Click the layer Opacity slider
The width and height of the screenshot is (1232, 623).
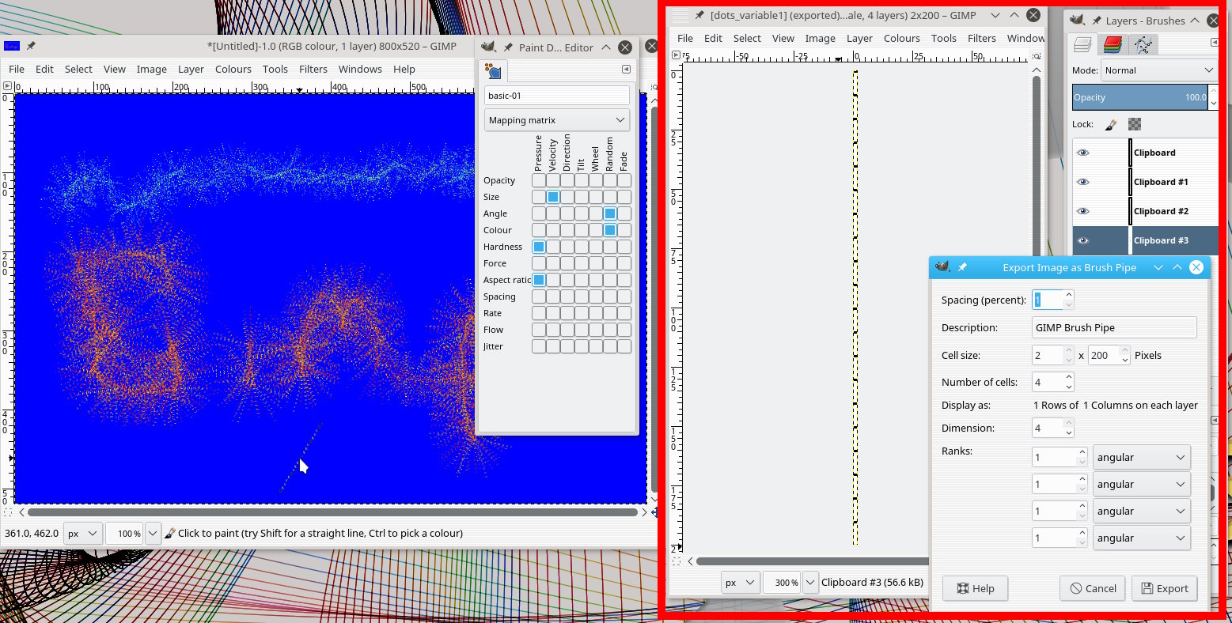[1139, 97]
